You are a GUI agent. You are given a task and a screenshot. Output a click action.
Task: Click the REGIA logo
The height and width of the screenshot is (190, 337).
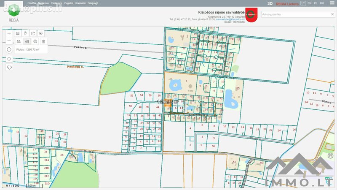point(13,14)
